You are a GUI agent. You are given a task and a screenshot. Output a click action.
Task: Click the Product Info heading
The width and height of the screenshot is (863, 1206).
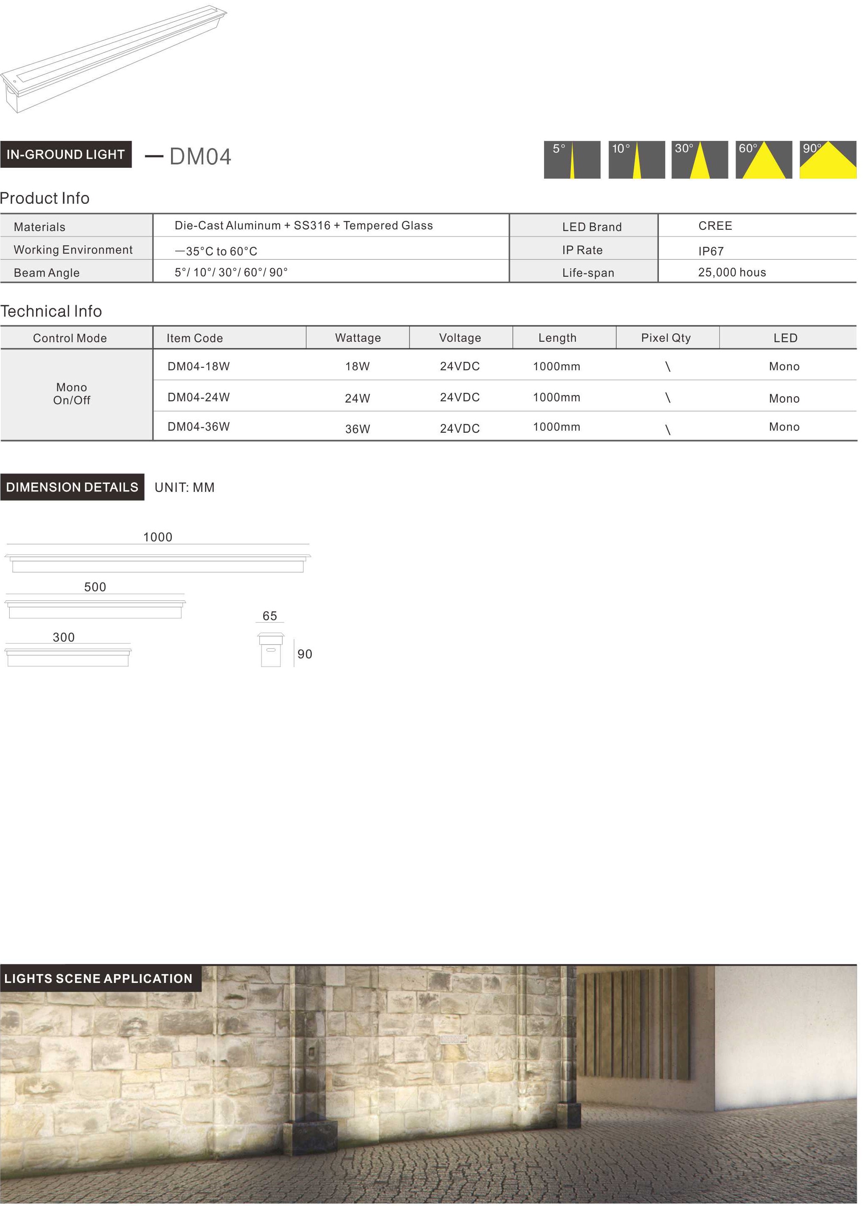[x=44, y=198]
